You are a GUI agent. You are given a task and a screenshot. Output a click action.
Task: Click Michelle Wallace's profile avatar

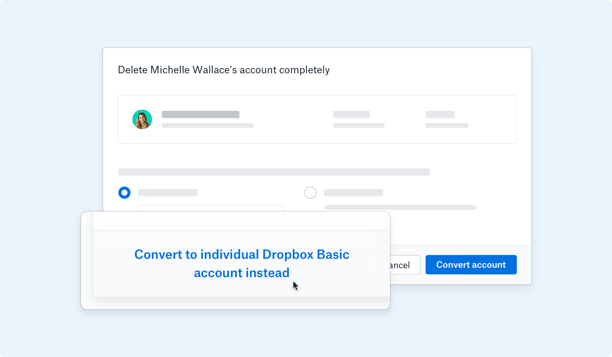(142, 119)
